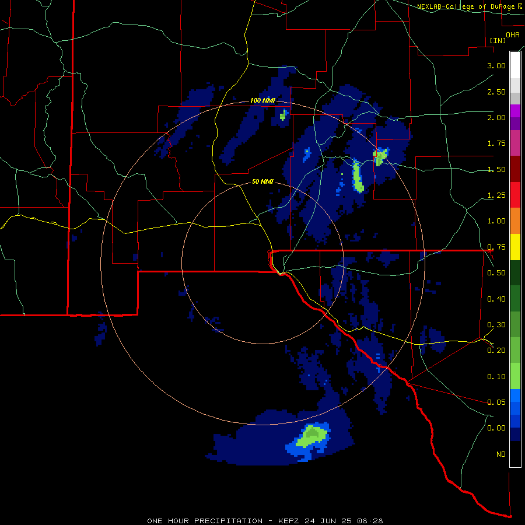Viewport: 525px width, 525px height.
Task: Click the 50 NMI range ring label
Action: [x=262, y=181]
